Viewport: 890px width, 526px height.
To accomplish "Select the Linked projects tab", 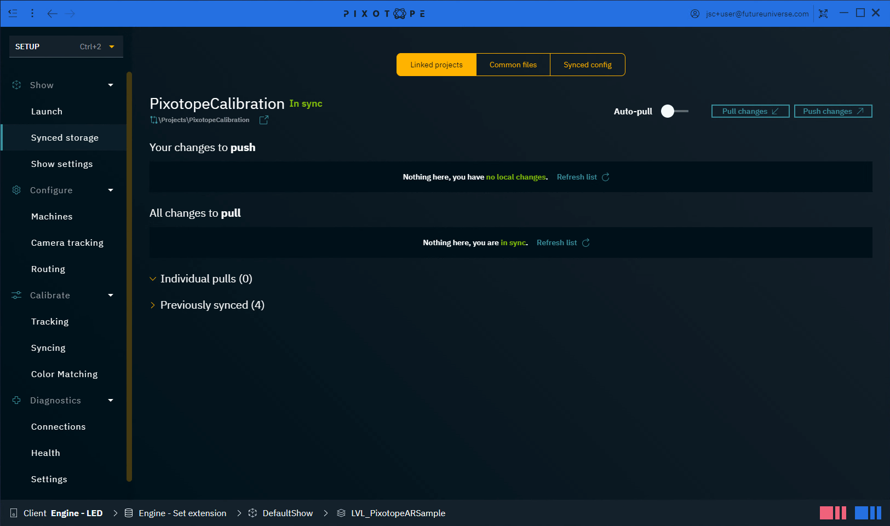I will 437,65.
